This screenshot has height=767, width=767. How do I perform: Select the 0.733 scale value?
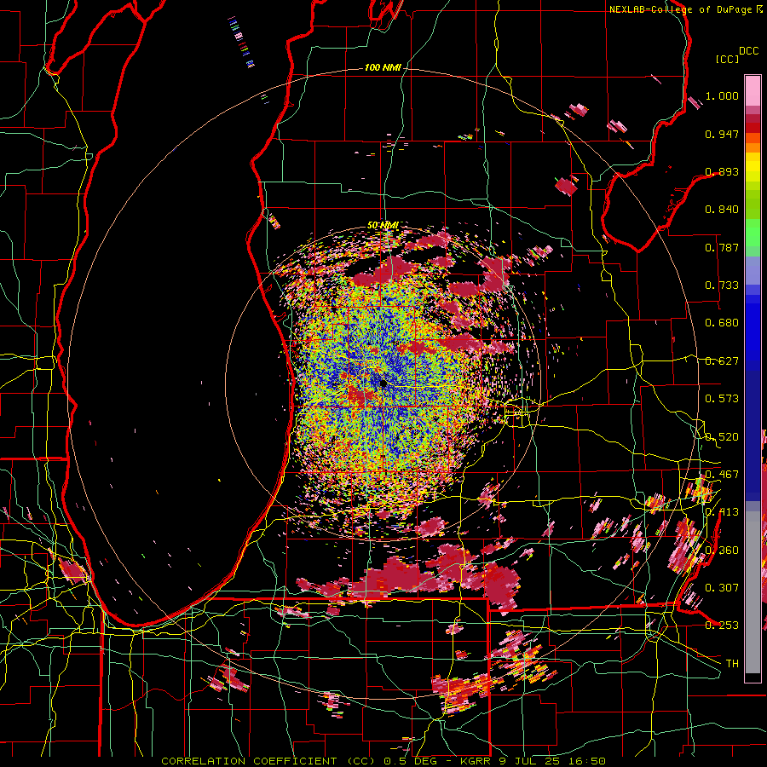722,285
